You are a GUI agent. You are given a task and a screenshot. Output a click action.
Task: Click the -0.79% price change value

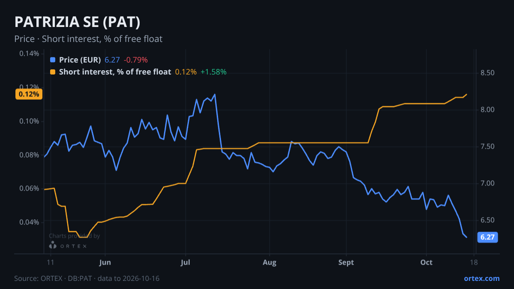(136, 60)
